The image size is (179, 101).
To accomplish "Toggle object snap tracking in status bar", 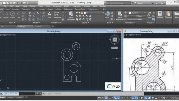I will pyautogui.click(x=133, y=98).
